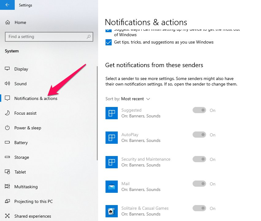Open Multitasking settings section

[x=26, y=187]
